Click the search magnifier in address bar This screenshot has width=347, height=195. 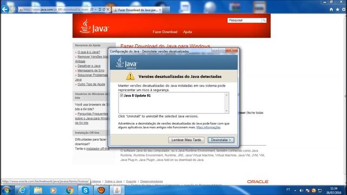[92, 10]
